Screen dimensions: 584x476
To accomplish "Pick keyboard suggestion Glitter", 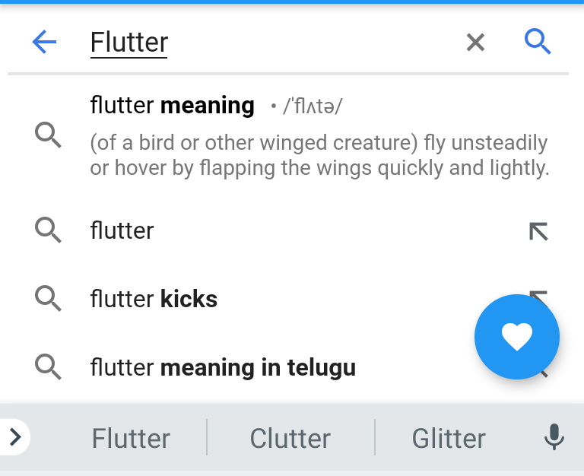I will pyautogui.click(x=449, y=438).
